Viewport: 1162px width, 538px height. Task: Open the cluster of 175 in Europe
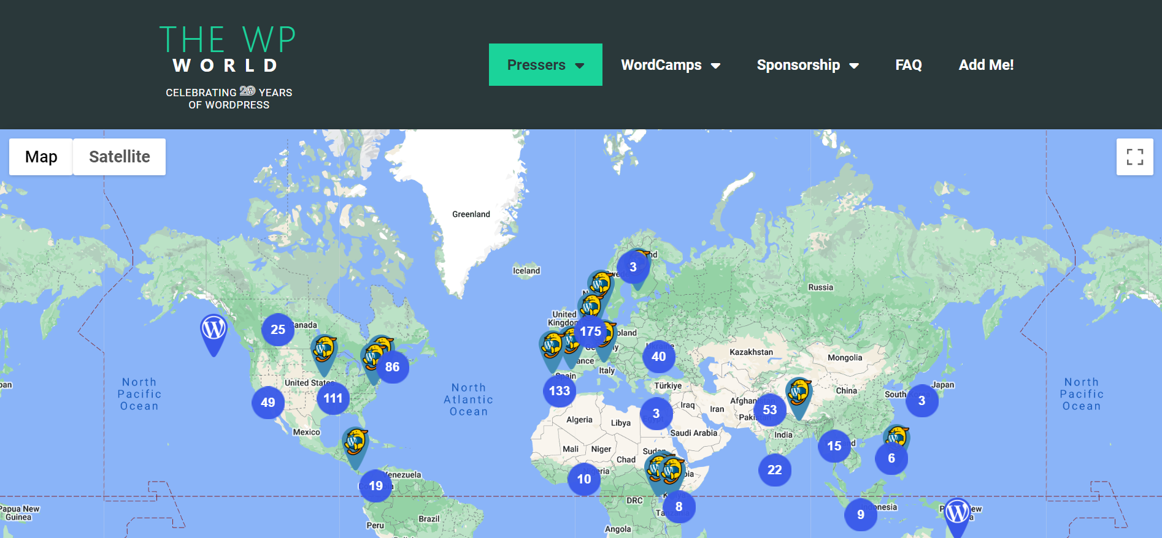[591, 332]
